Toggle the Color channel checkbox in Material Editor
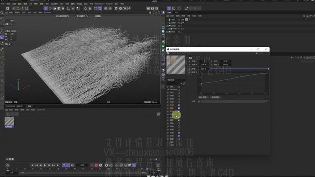Screen dimensions: 315x177 coord(179,87)
